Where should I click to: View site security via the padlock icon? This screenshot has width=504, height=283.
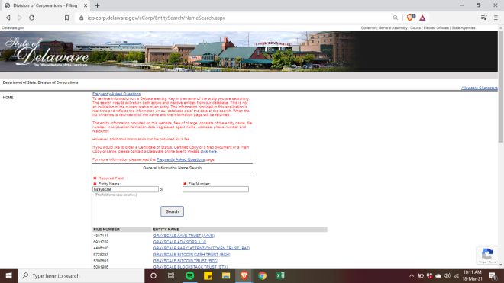point(81,18)
